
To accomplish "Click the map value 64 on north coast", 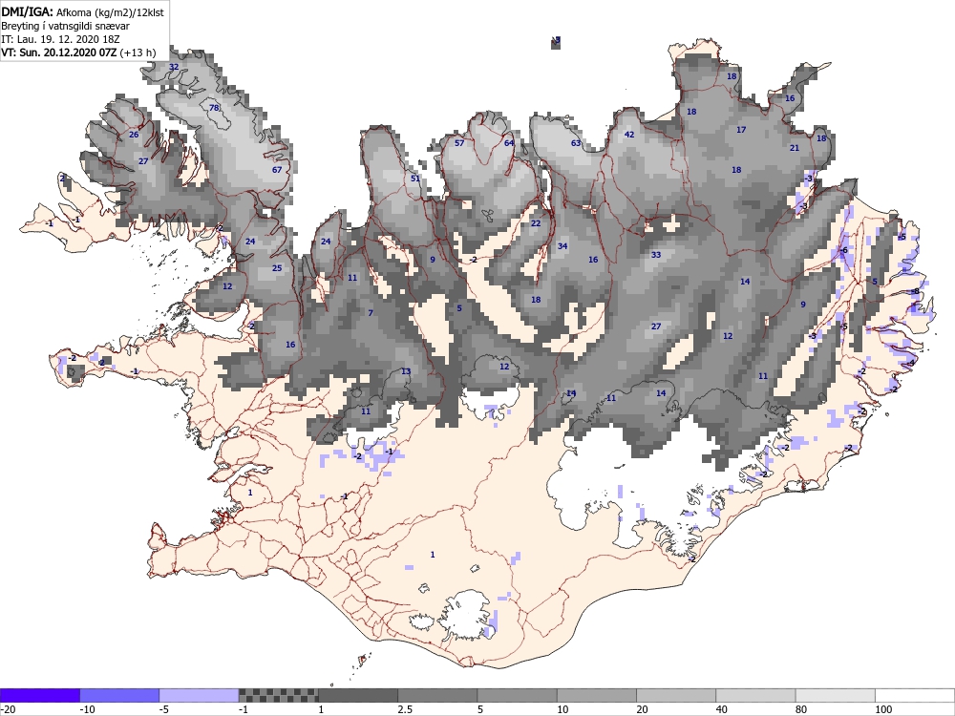I will [509, 143].
